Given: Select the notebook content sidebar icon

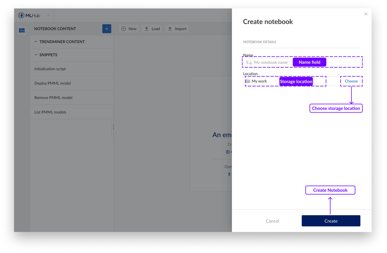Looking at the screenshot, I should point(22,30).
